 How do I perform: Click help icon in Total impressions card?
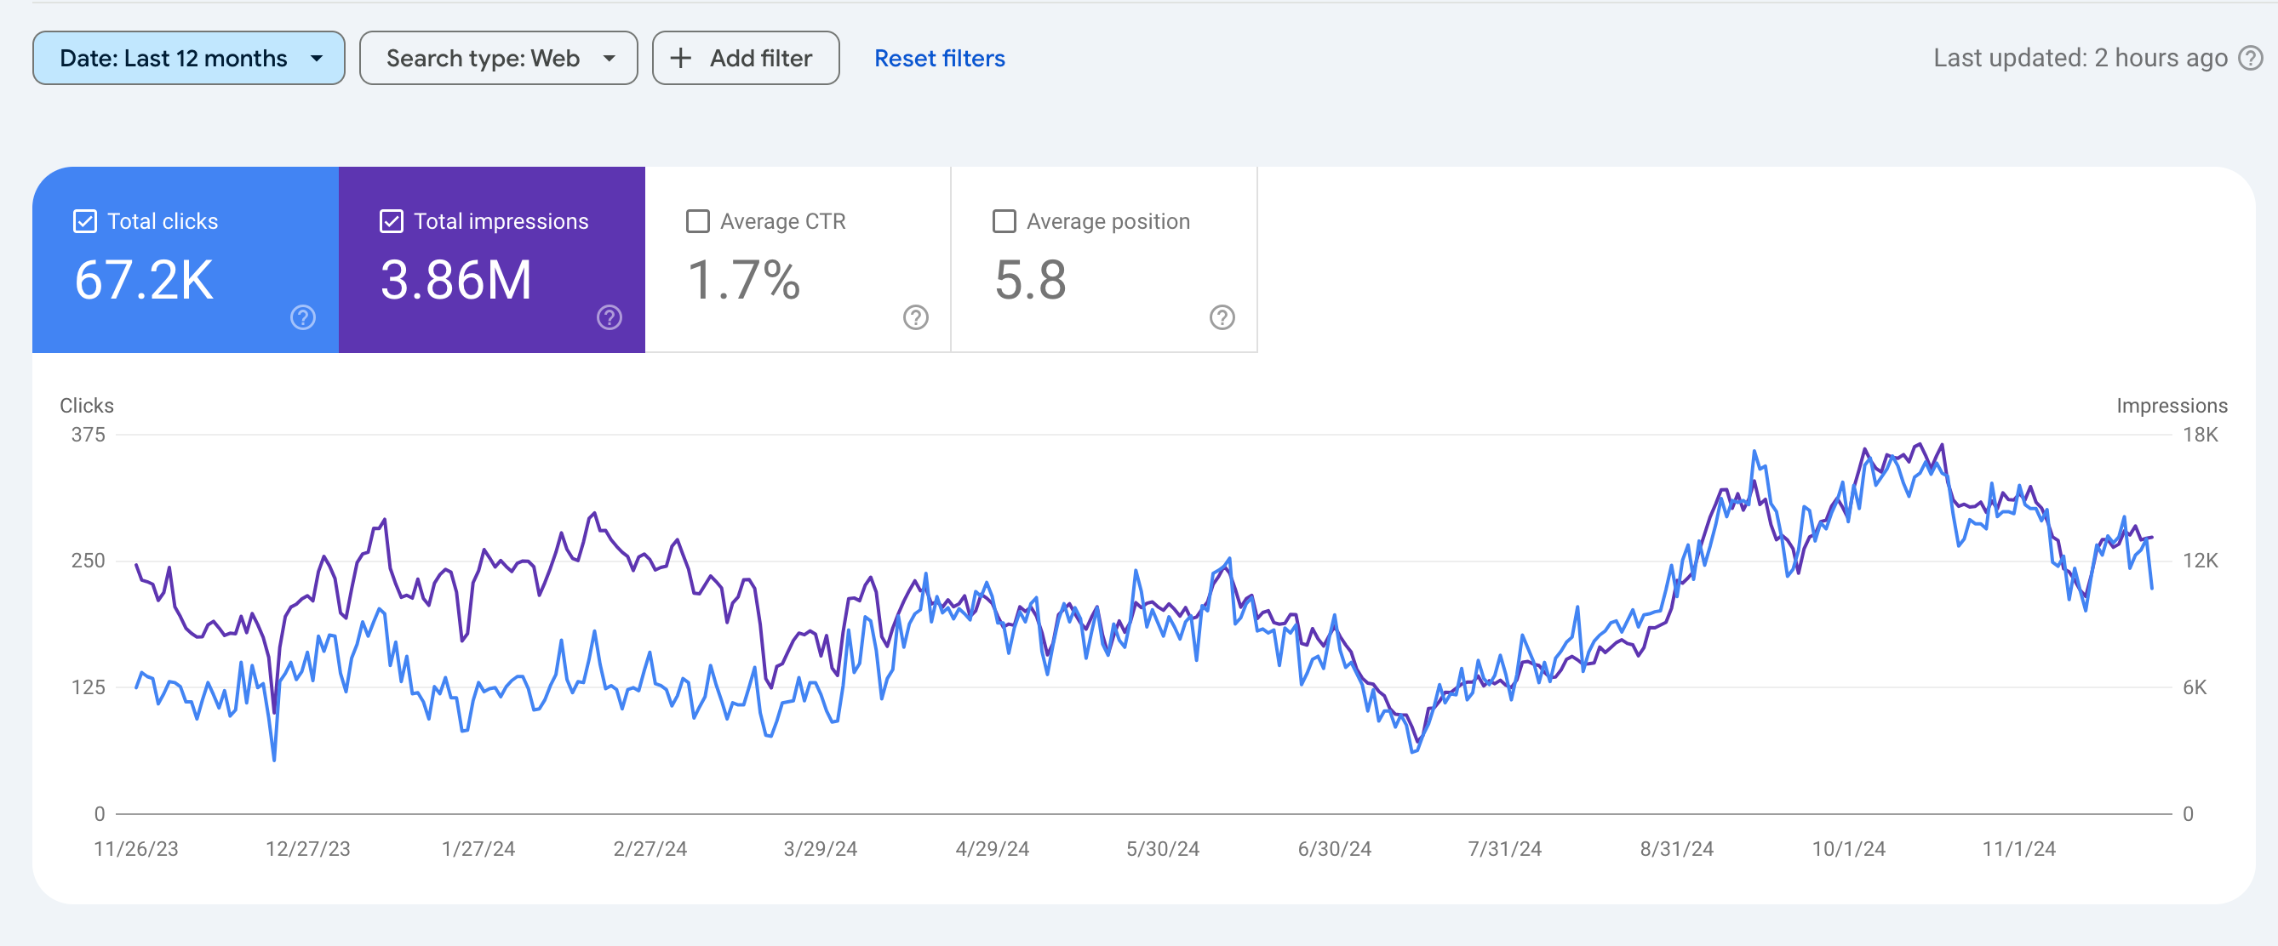[609, 317]
